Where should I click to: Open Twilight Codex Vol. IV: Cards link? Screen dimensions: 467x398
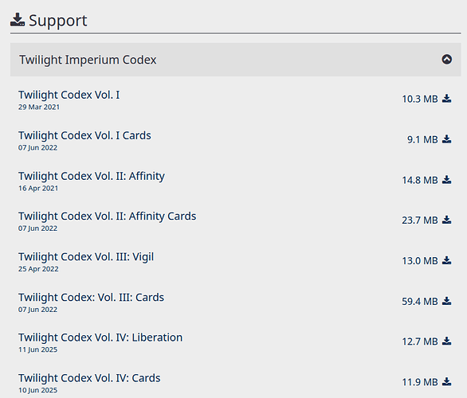point(89,378)
